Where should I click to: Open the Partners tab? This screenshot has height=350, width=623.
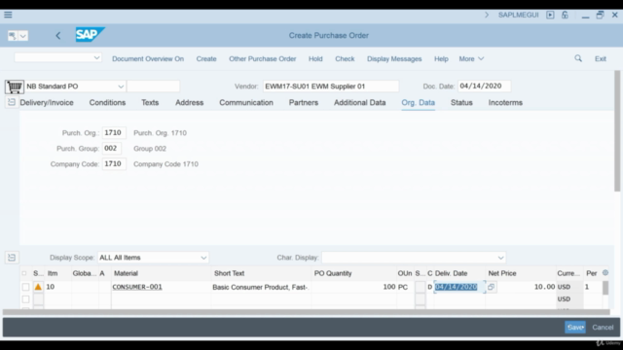coord(304,103)
